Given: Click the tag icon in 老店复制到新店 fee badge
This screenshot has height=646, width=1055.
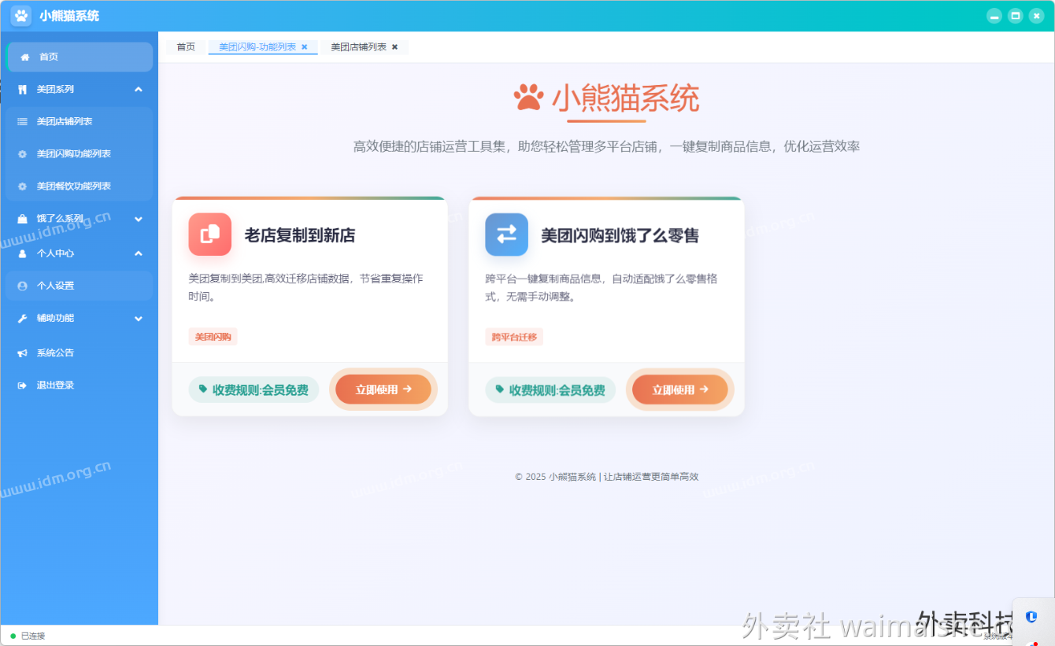Looking at the screenshot, I should pyautogui.click(x=203, y=389).
